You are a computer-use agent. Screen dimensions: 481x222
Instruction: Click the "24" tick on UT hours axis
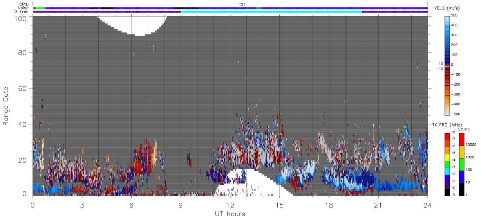pos(428,205)
